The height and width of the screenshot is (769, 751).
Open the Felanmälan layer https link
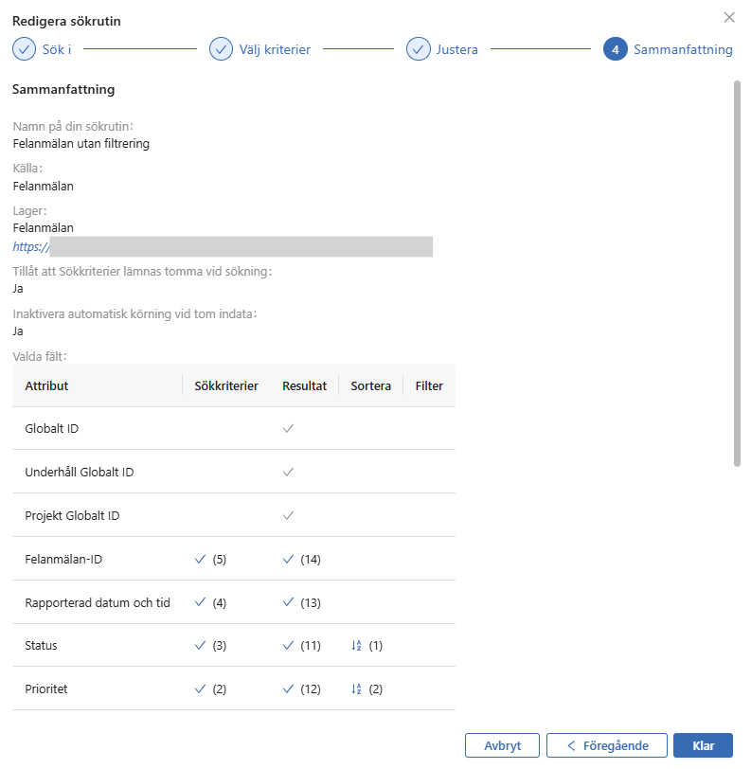tap(30, 247)
